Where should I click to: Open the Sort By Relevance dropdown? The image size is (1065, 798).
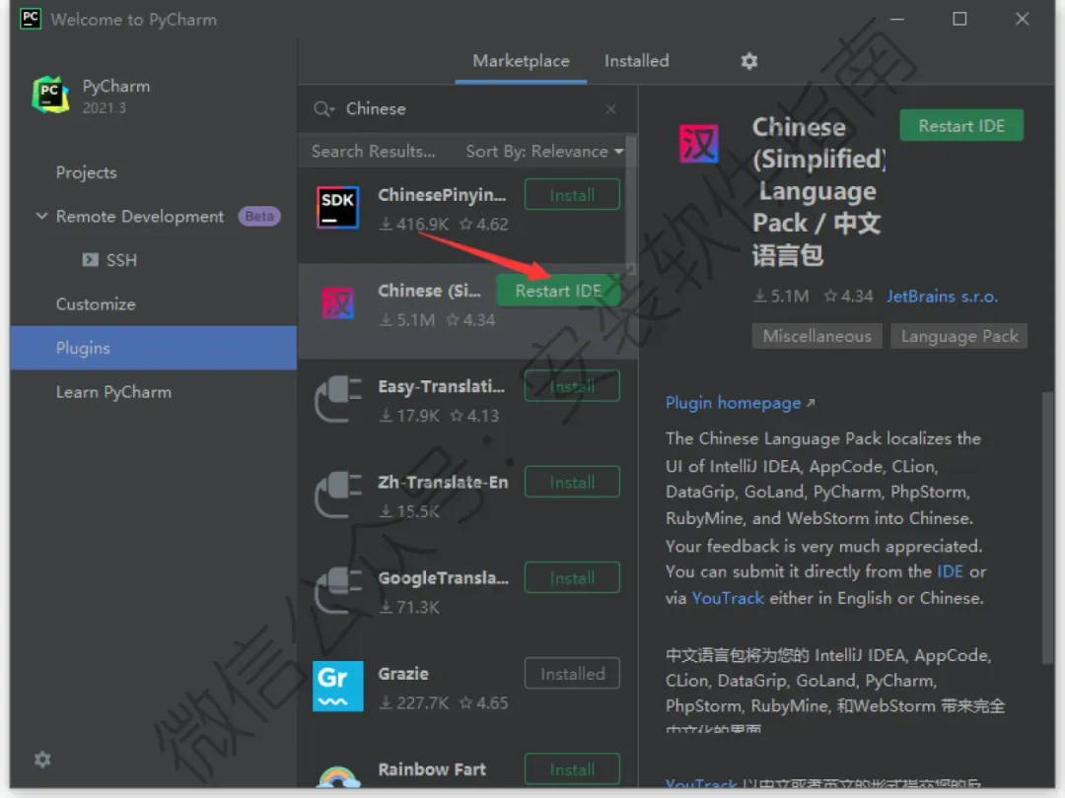tap(544, 152)
